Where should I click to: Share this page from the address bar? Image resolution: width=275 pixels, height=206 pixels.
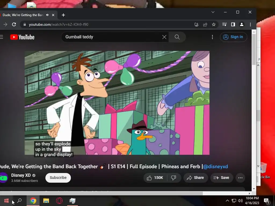pos(205,24)
